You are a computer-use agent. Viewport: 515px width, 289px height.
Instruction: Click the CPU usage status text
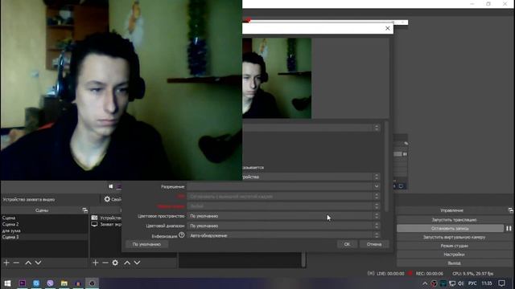(472, 273)
